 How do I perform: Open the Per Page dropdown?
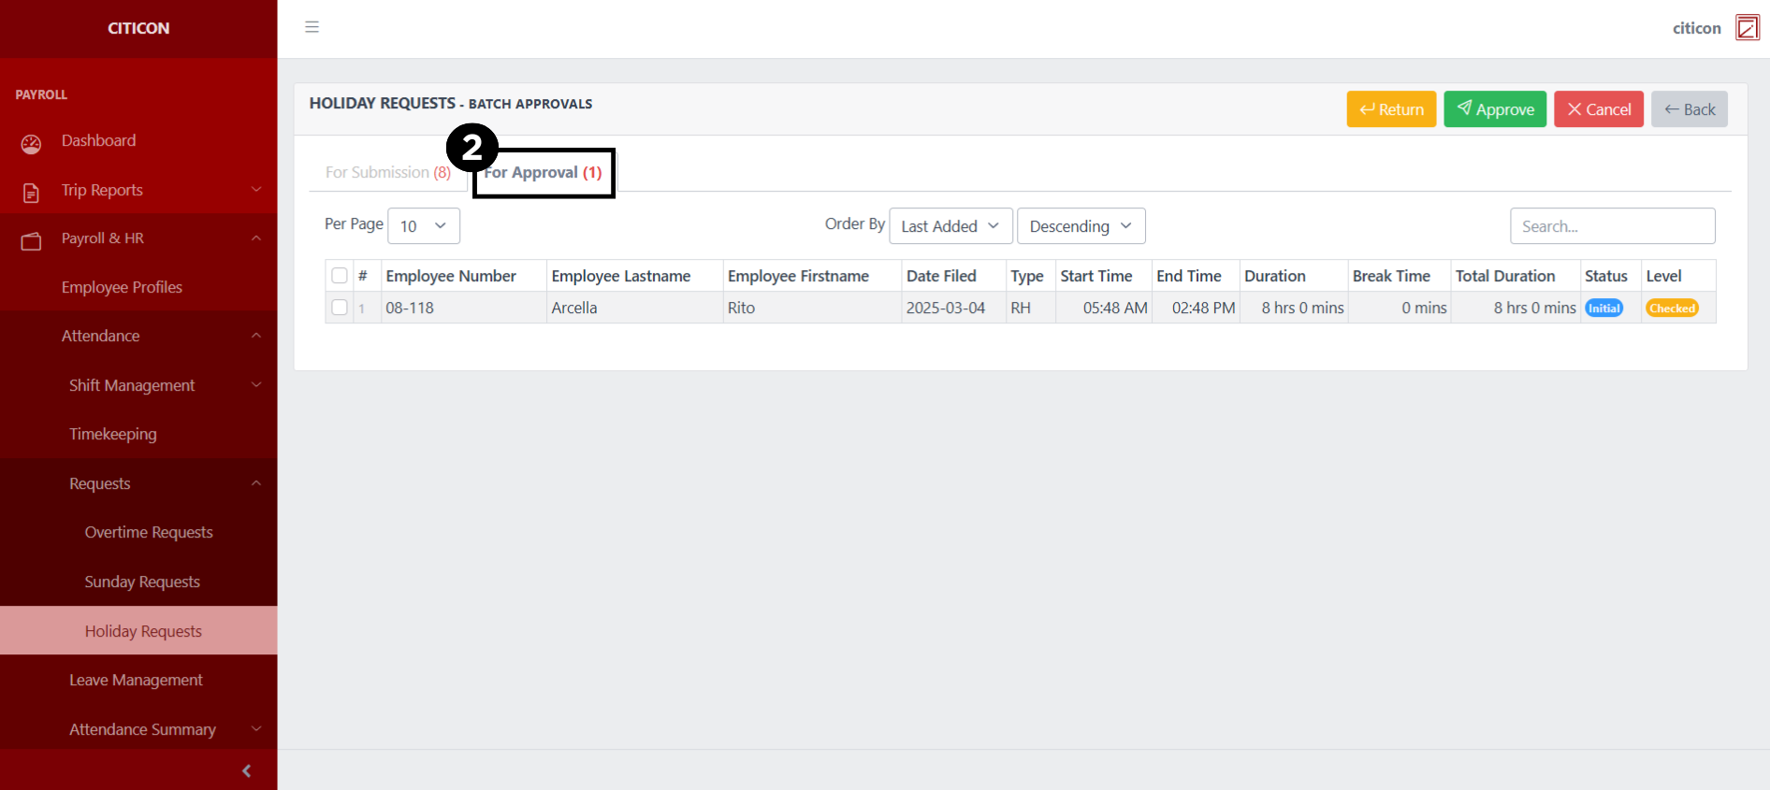tap(423, 226)
